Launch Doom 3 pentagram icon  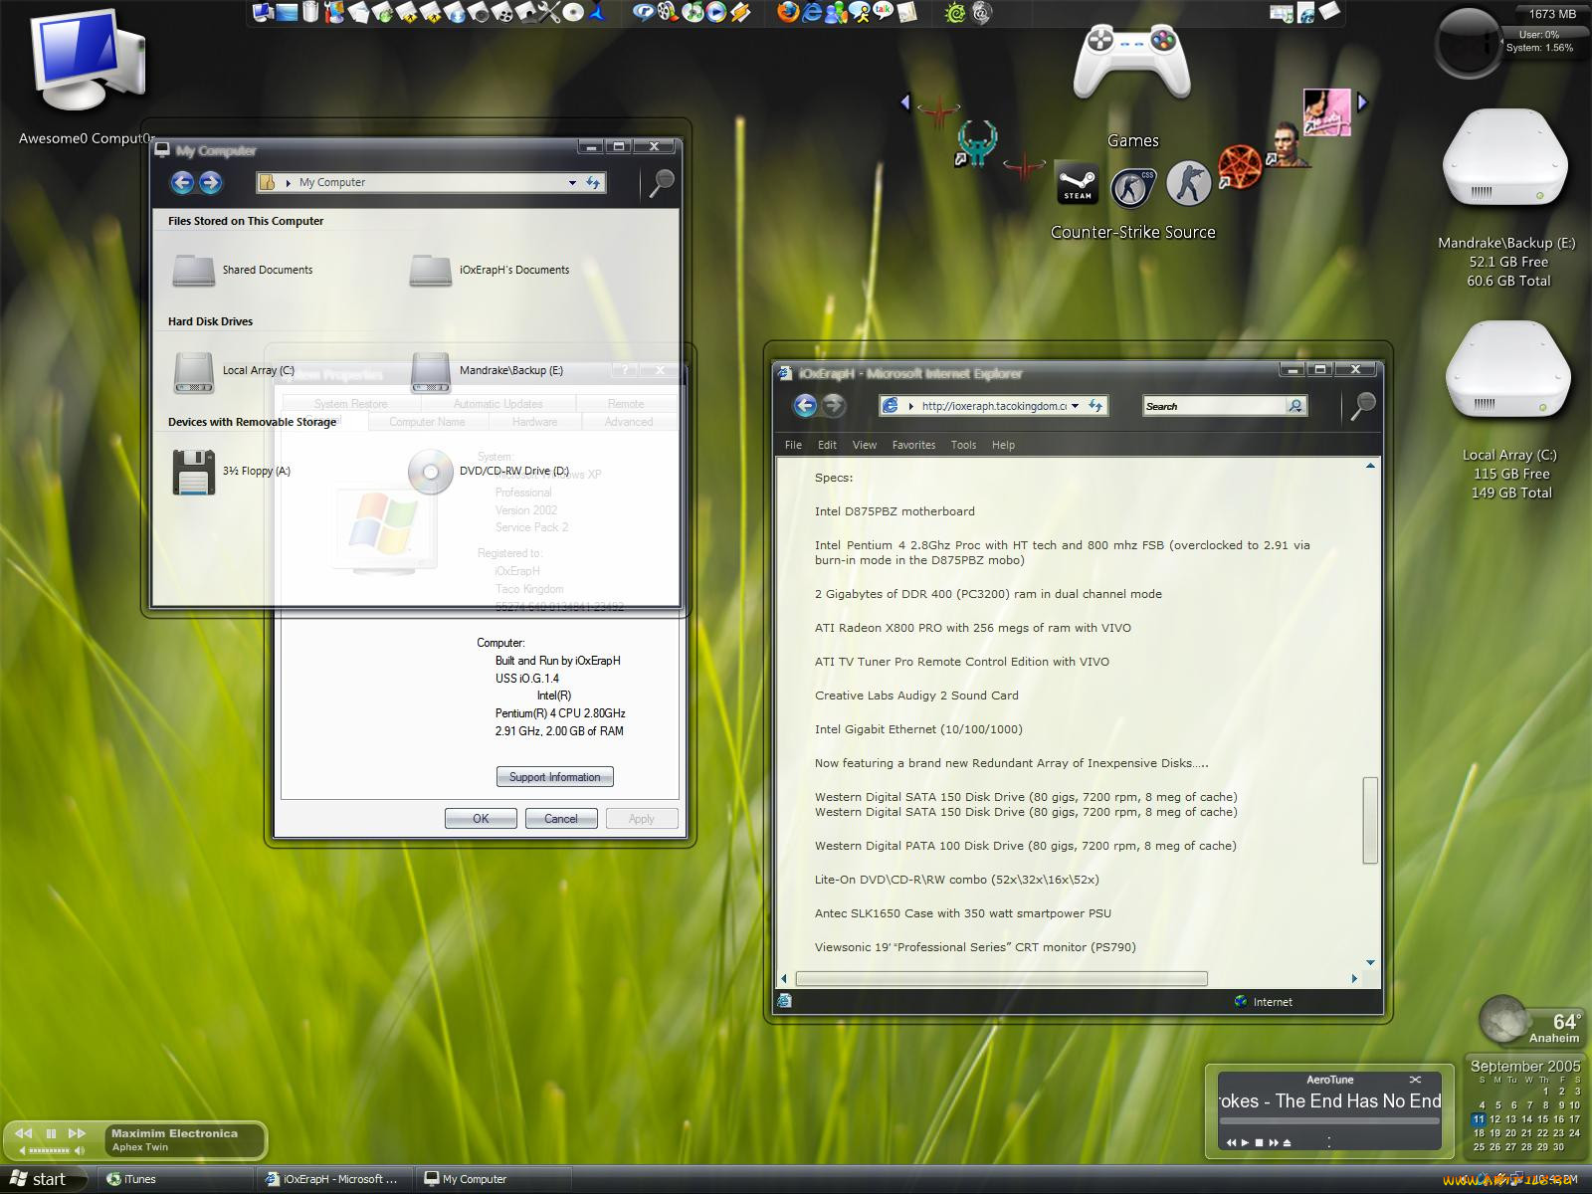(1240, 166)
